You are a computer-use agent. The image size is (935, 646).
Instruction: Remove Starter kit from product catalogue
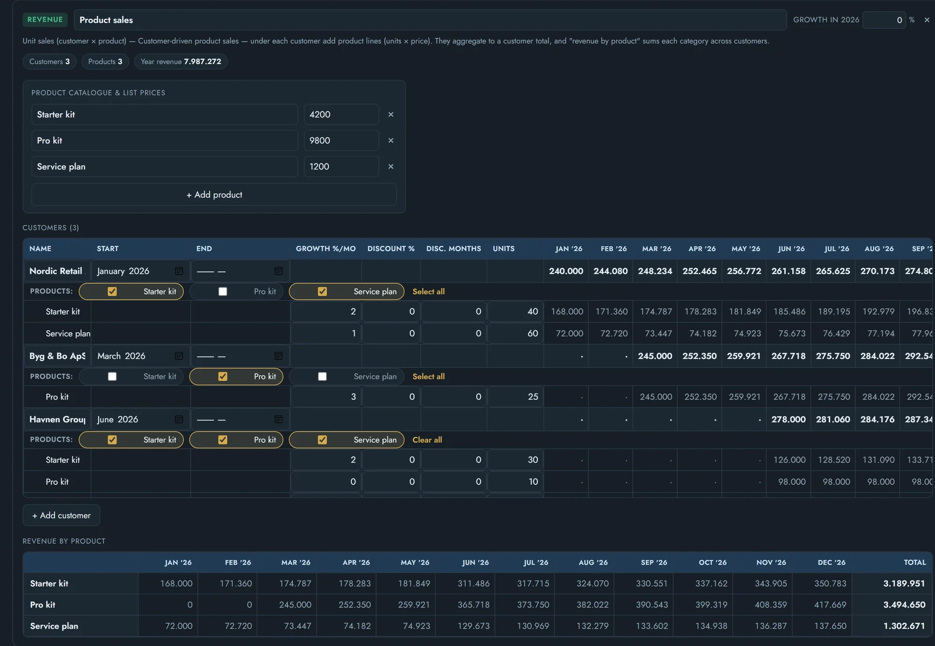click(391, 115)
